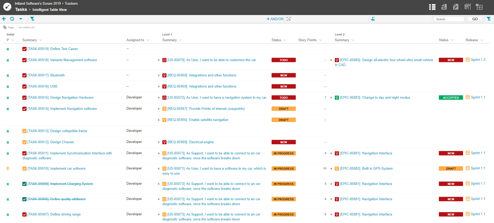Viewport: 494px width, 223px height.
Task: Open the history clock icon in toolbar
Action: point(12,19)
